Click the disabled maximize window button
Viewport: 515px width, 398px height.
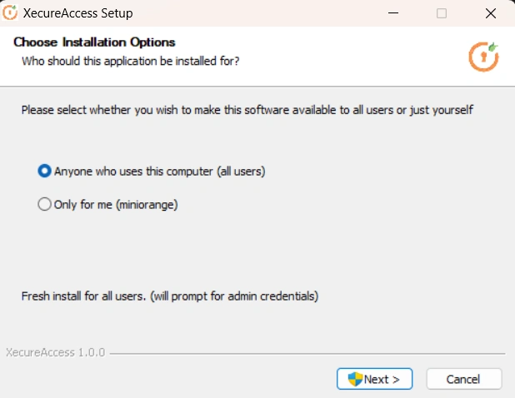click(442, 13)
